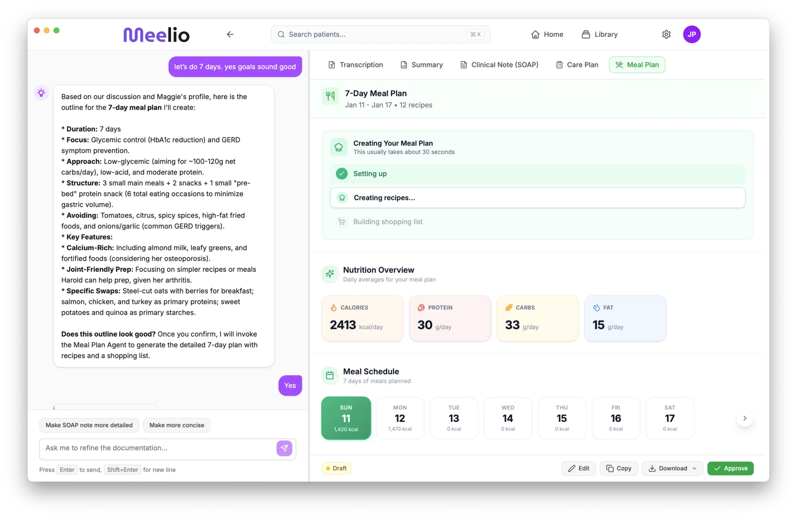Click the Meal Plan scissors icon
This screenshot has height=518, width=797.
pos(620,65)
